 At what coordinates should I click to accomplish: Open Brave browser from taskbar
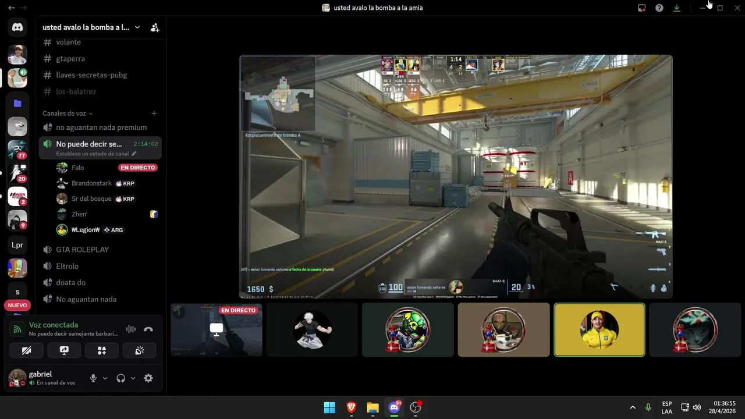(x=352, y=407)
